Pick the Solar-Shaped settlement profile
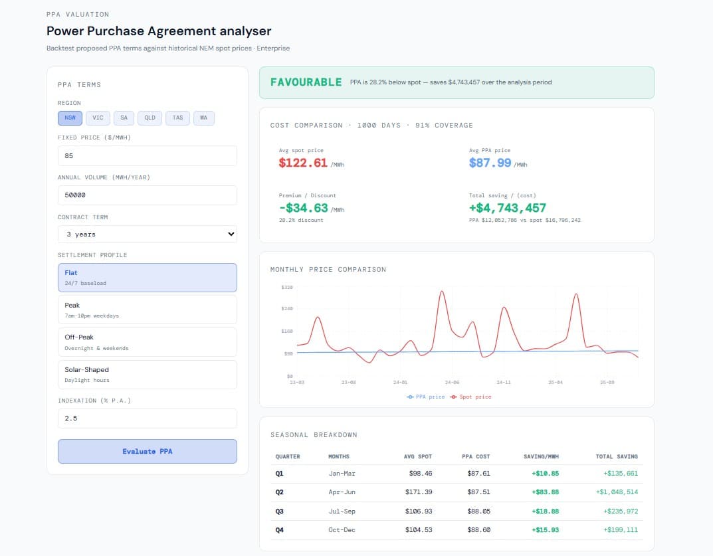The image size is (713, 556). [x=147, y=375]
